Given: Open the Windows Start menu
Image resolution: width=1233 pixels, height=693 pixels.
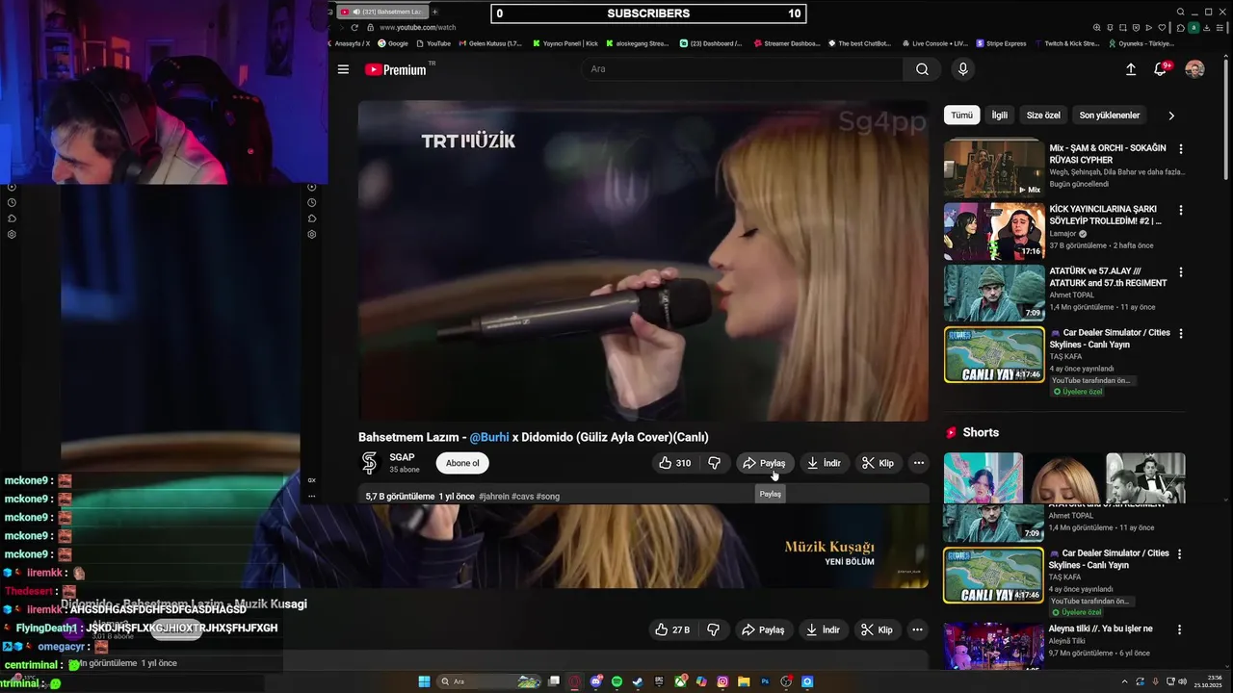Looking at the screenshot, I should click(x=424, y=681).
